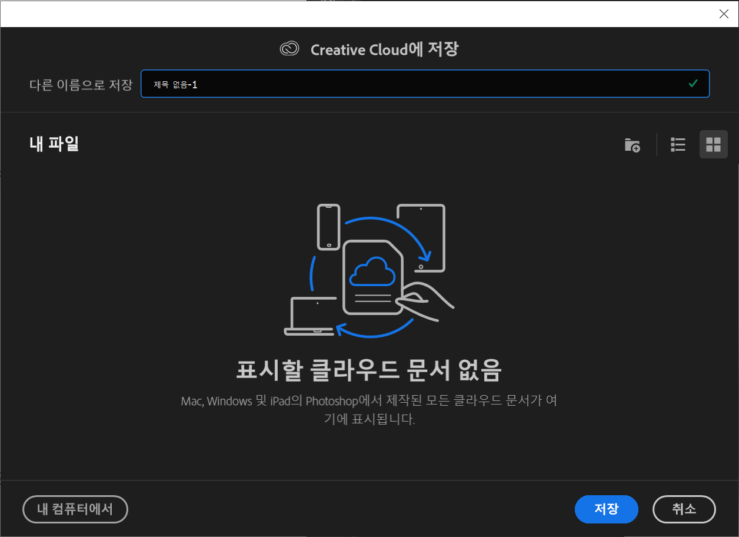Open 내 컴퓨터에서 to save locally
739x537 pixels.
coord(75,509)
